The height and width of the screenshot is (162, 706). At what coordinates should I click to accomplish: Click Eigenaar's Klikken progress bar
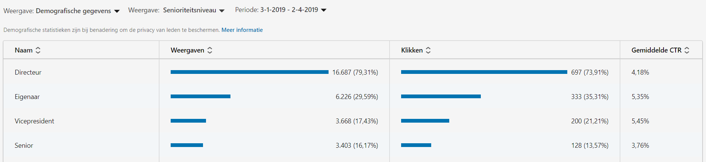441,96
